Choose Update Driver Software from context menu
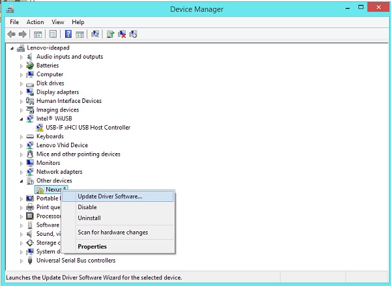 (109, 196)
